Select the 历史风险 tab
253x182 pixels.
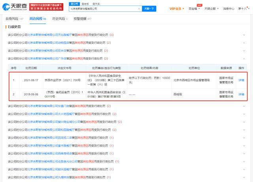tap(60, 19)
